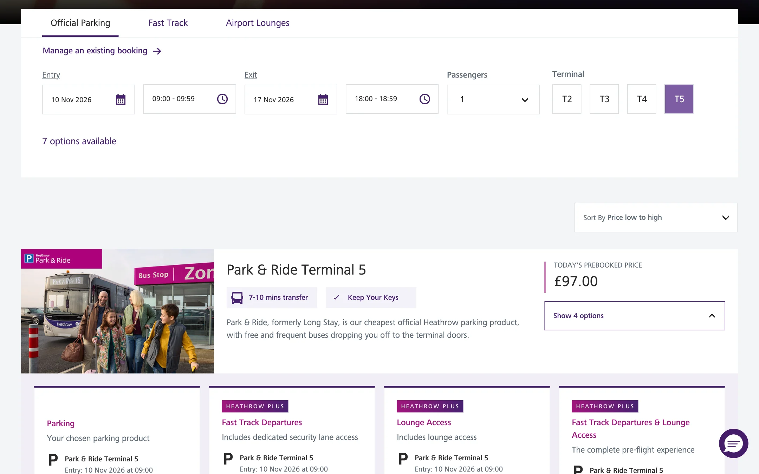Click the P icon in Fast Track Departures card
Screen dimensions: 759x474
(228, 458)
